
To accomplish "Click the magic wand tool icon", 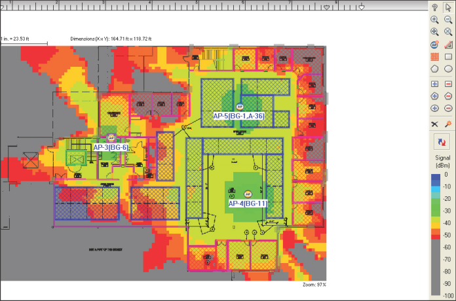I will [449, 123].
